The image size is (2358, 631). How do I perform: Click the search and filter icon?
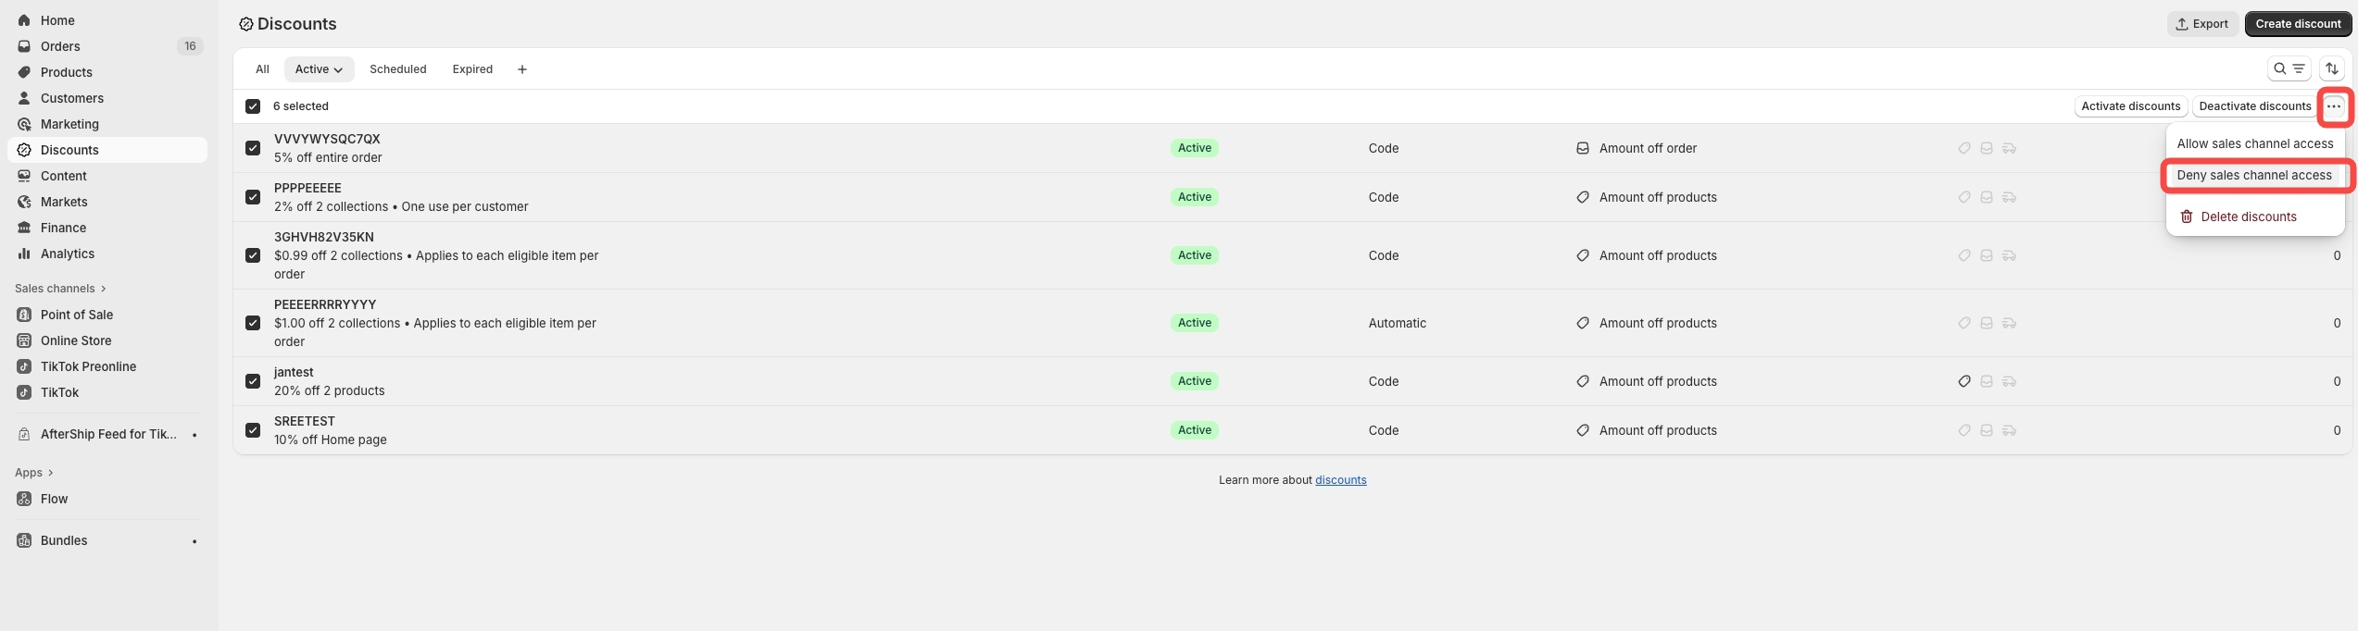click(2289, 68)
